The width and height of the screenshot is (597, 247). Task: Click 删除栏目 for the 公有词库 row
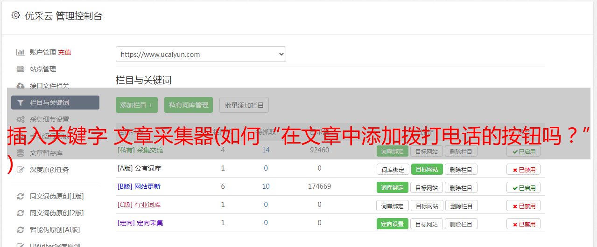coord(461,170)
